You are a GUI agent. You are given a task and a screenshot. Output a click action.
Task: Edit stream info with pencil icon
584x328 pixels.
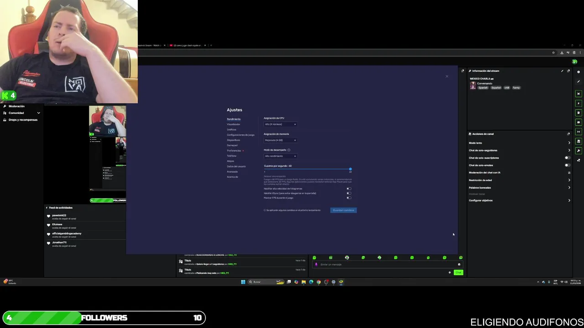[x=562, y=71]
